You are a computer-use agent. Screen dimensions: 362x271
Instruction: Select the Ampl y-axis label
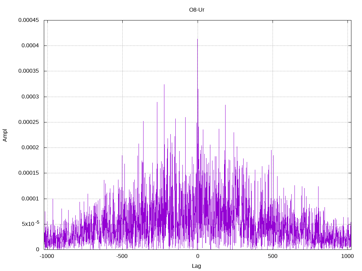(5, 135)
